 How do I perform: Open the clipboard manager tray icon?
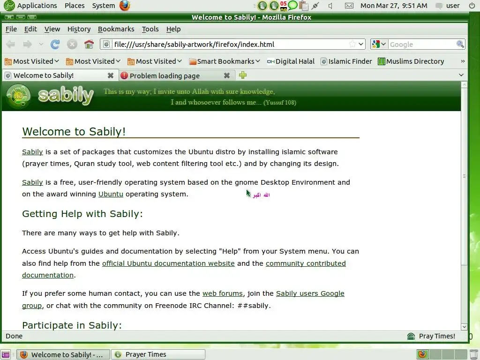(x=303, y=6)
